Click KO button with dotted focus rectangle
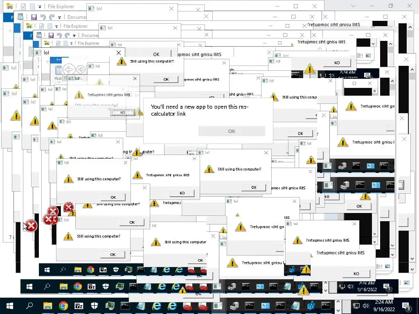Viewport: 419px width, 314px height. 123,112
